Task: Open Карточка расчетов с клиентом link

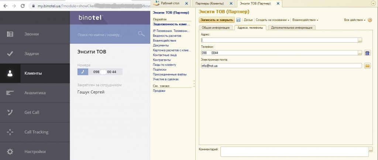Action: pos(172,50)
